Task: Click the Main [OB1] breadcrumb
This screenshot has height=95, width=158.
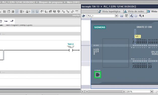Action: tap(73, 2)
